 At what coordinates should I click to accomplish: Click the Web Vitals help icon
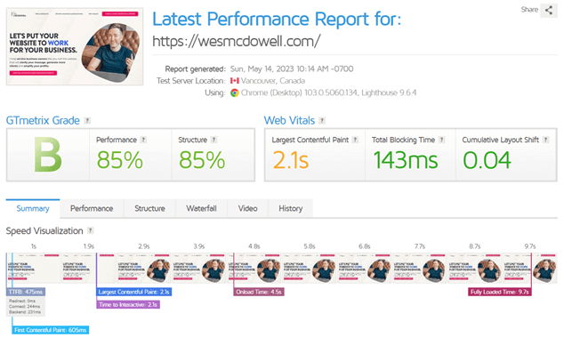[322, 120]
